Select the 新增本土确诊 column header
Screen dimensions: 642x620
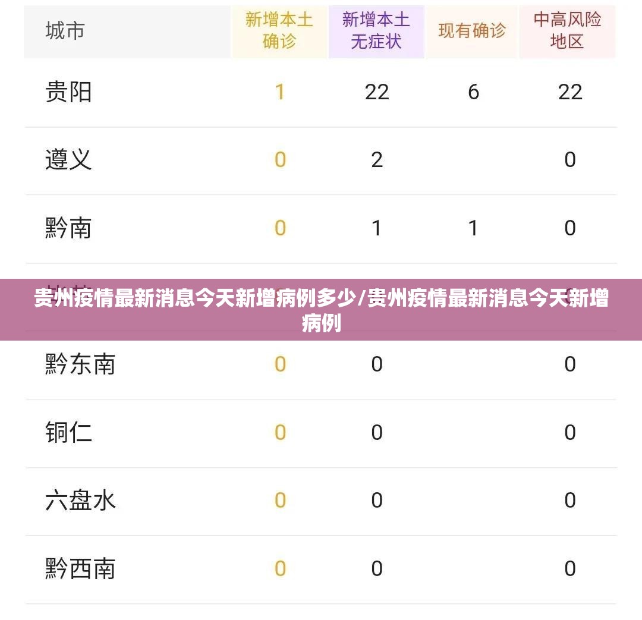tap(279, 31)
